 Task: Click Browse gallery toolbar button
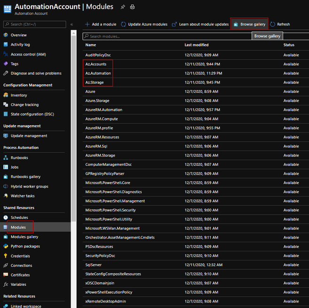point(249,24)
